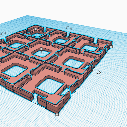Click the black midpoint handle on the left edge
The image size is (127, 127).
tap(5, 43)
